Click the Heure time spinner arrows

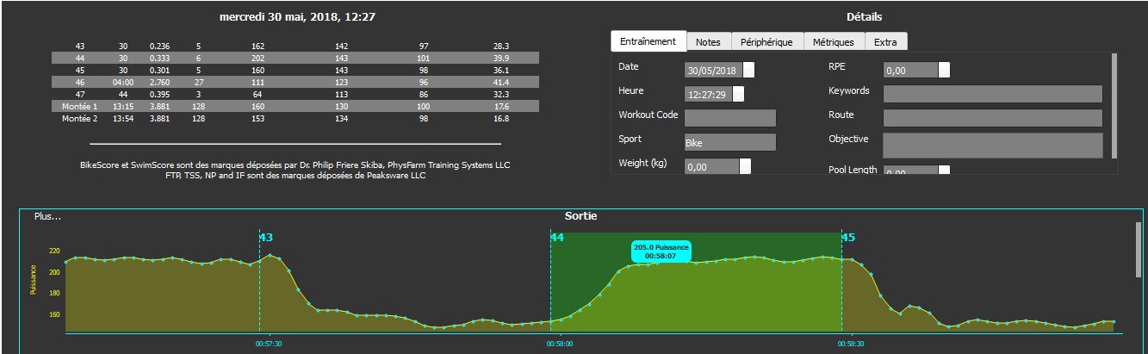click(738, 95)
